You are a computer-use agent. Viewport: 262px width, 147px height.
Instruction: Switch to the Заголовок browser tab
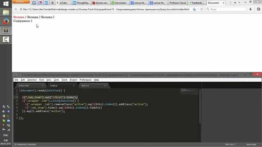point(120,3)
